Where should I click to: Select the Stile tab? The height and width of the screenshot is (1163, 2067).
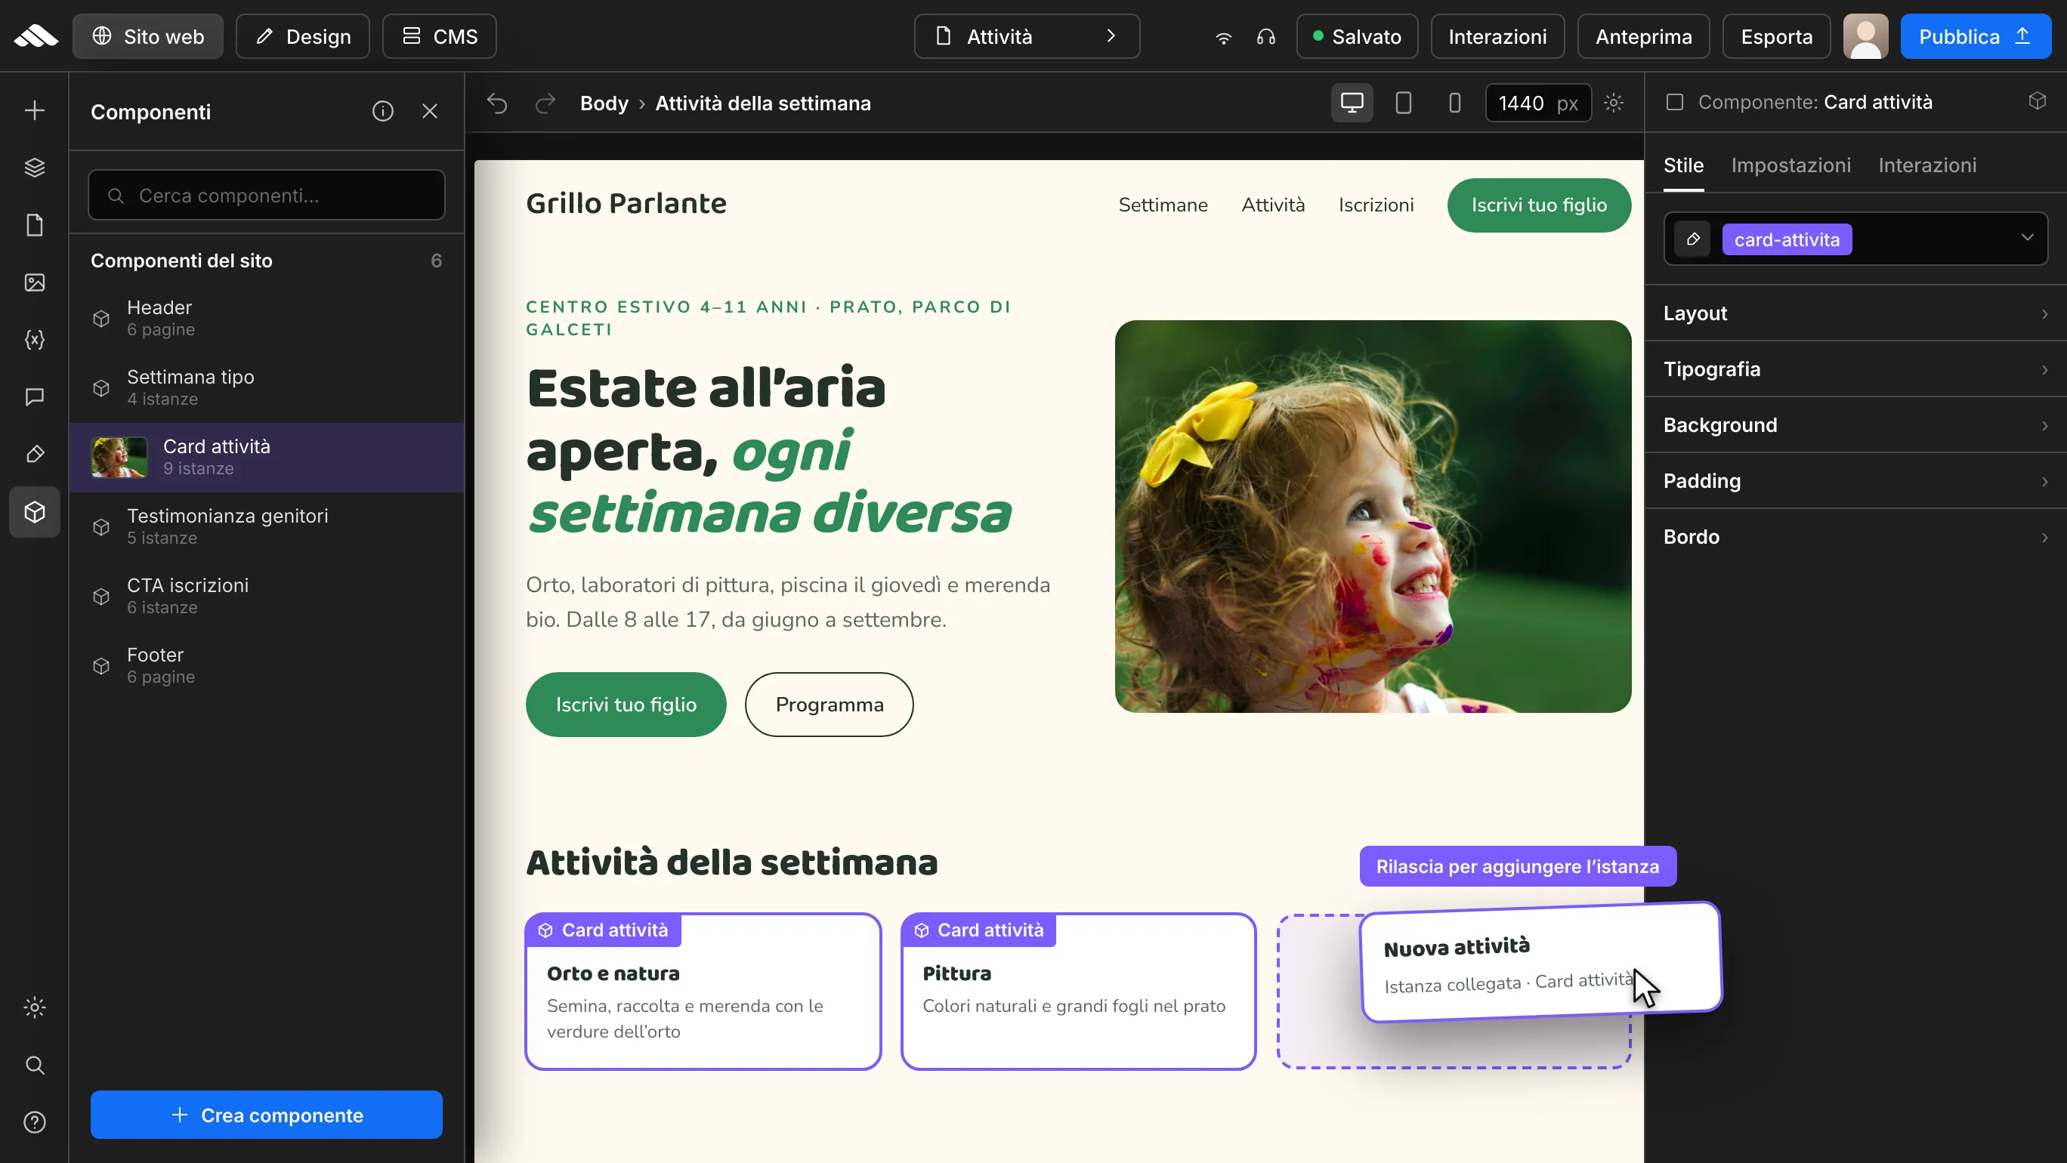[1683, 165]
